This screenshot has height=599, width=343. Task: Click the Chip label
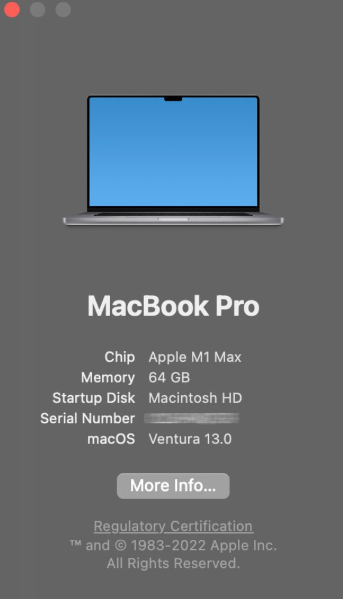(120, 357)
